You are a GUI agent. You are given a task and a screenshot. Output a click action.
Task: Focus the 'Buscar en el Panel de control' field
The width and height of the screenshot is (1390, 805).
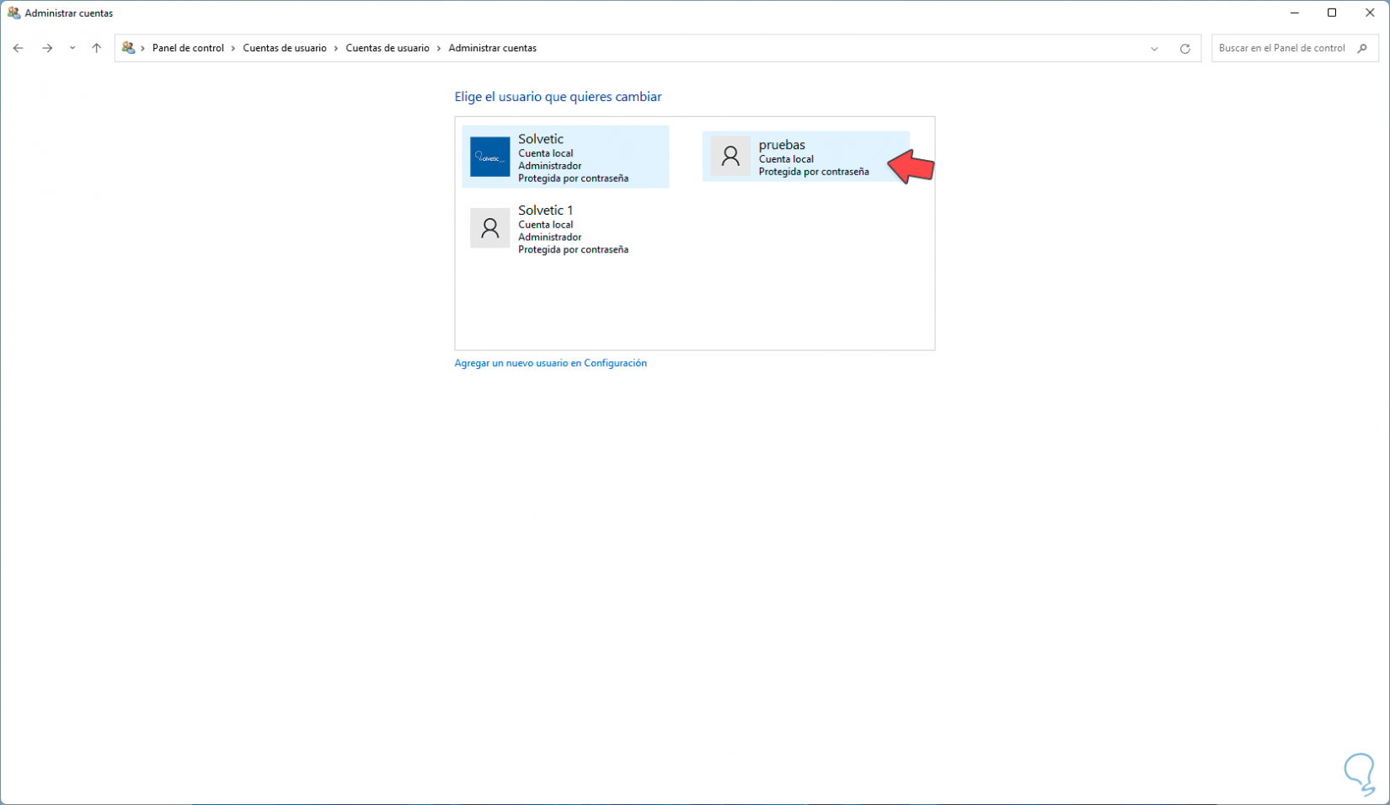coord(1295,48)
